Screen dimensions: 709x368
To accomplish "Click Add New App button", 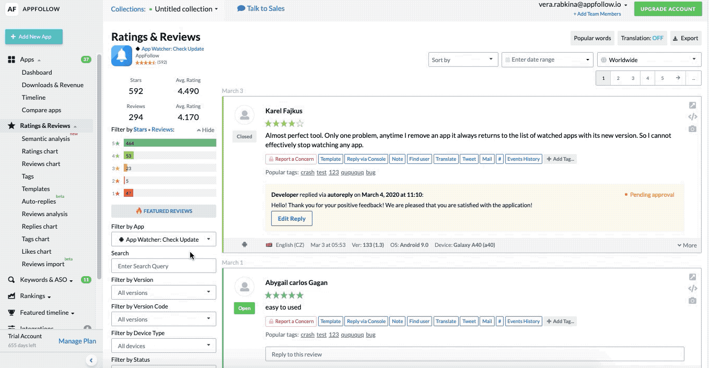I will coord(34,37).
